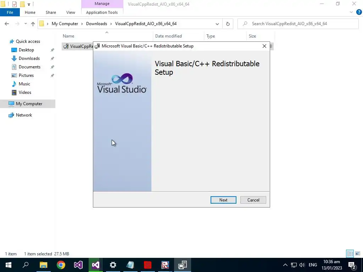The width and height of the screenshot is (363, 272).
Task: Go back using the Back arrow
Action: click(x=7, y=24)
